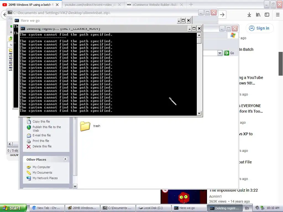Switch to New Tab - Chrome taskbar button
The image size is (283, 212).
[x=47, y=208]
